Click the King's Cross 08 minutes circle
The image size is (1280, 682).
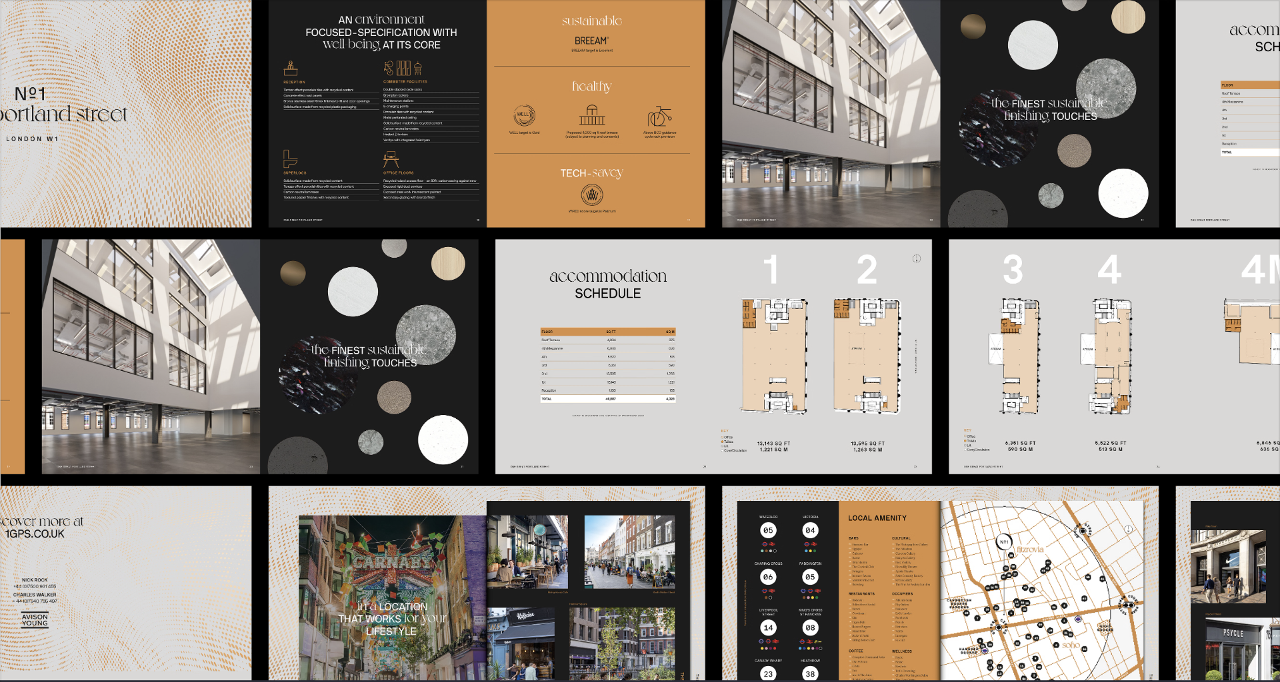(811, 627)
